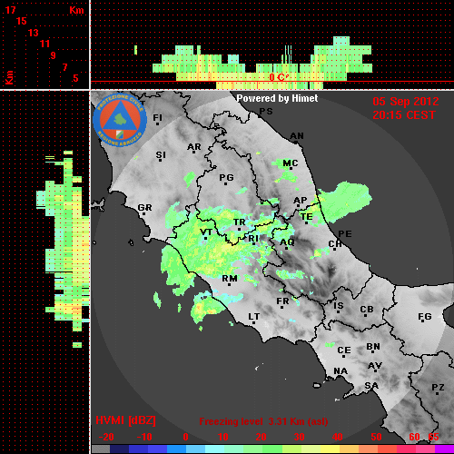Click the 15 km altitude label
Image resolution: width=454 pixels, height=454 pixels.
22,21
